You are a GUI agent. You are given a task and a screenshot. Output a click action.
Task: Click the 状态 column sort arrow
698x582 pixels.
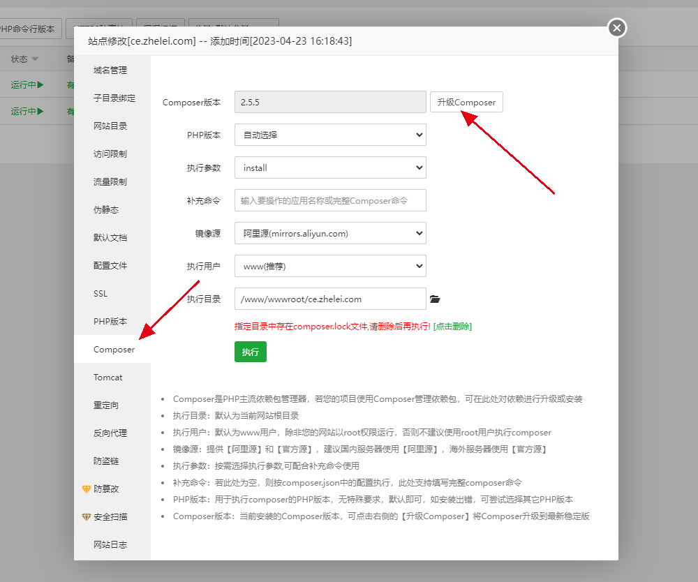tap(35, 59)
